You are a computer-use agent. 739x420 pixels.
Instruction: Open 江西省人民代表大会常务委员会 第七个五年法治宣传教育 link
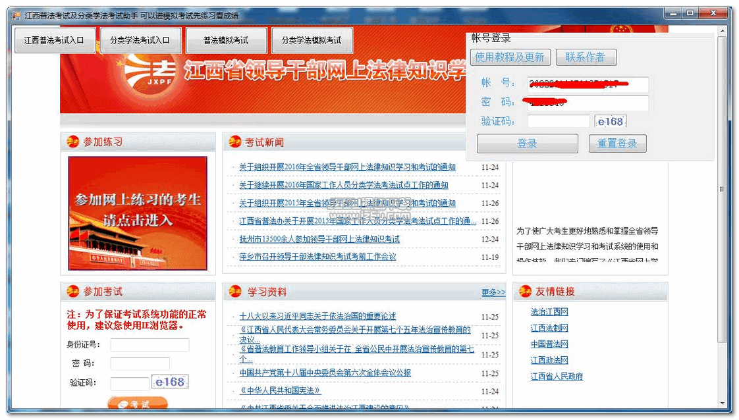pyautogui.click(x=355, y=334)
